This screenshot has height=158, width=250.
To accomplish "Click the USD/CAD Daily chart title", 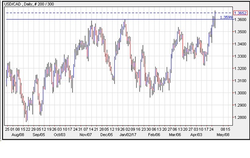I will pos(29,4).
